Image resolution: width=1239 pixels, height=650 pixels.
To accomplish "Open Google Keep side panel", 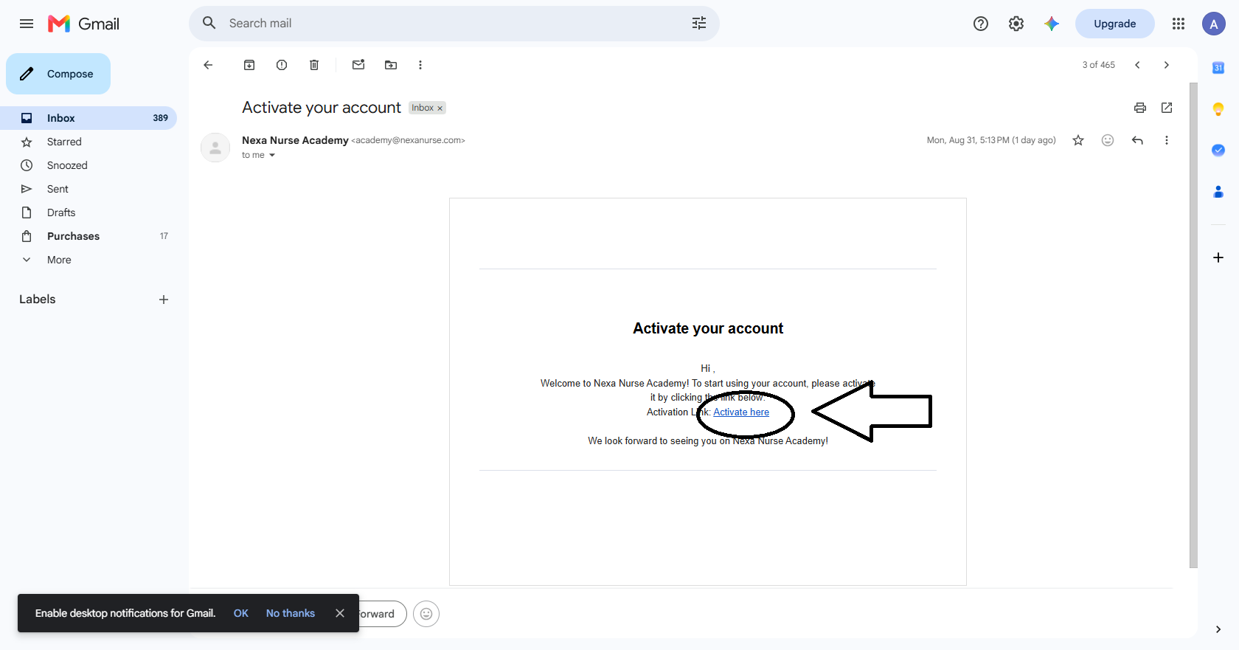I will (1218, 109).
